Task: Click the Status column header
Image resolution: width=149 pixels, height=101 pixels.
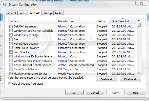Action: point(103,21)
